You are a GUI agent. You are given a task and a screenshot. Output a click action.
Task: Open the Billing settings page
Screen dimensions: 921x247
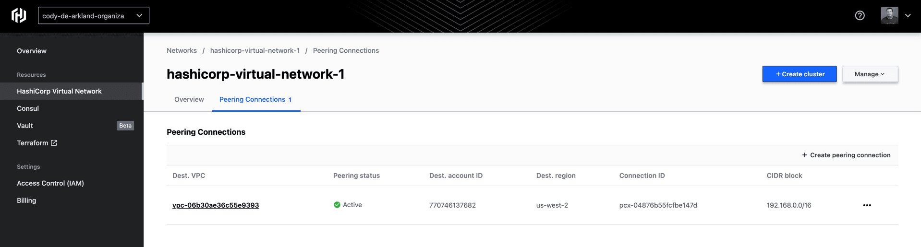pos(26,200)
